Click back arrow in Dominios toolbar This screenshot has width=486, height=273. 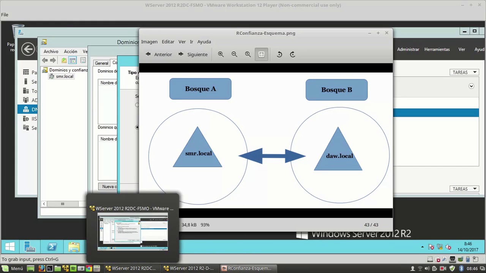click(x=45, y=61)
